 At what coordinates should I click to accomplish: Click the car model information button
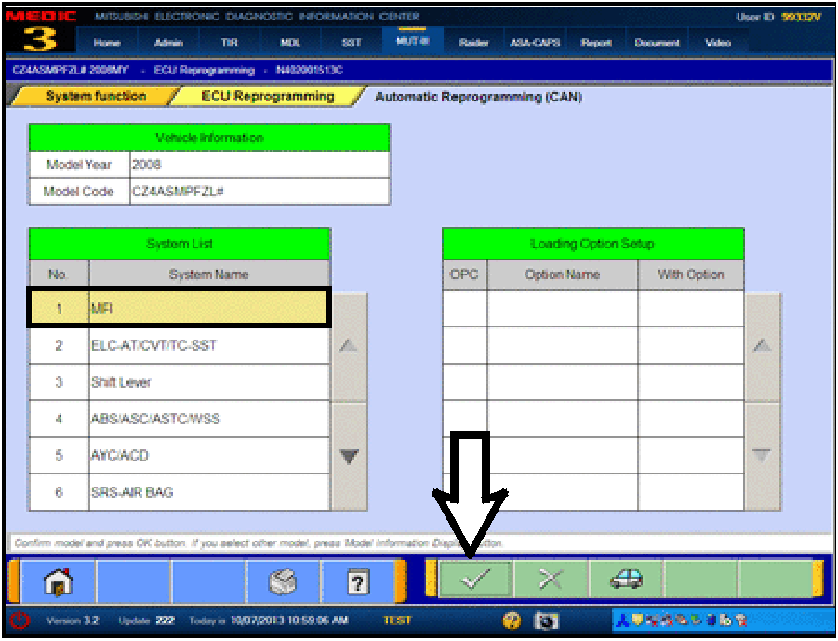click(624, 581)
